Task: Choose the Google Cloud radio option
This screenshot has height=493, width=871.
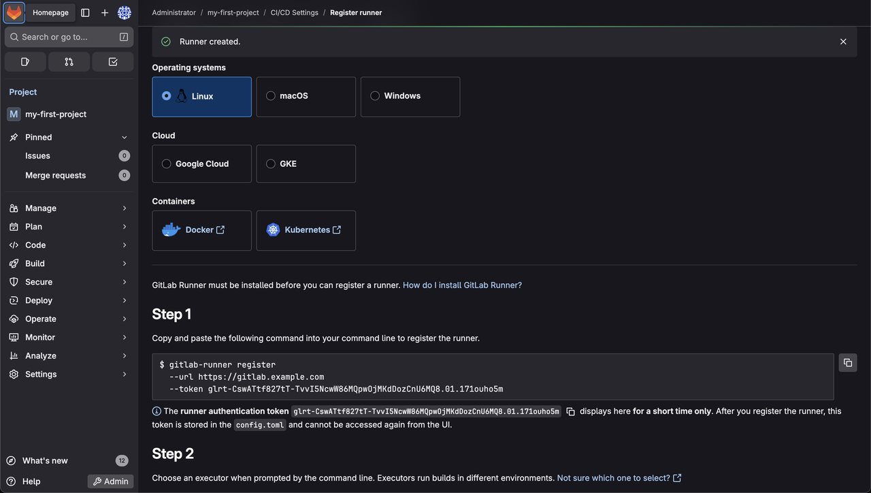Action: (167, 164)
